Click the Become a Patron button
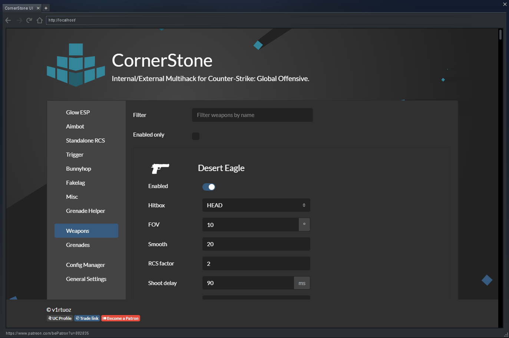The height and width of the screenshot is (338, 509). 120,318
